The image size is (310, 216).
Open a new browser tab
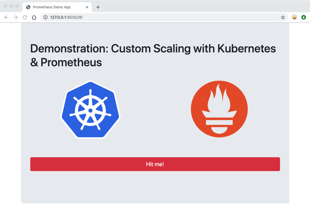point(98,7)
